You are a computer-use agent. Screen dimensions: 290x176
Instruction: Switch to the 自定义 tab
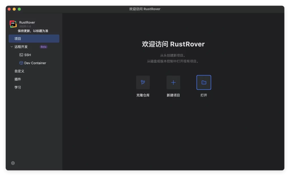[20, 71]
